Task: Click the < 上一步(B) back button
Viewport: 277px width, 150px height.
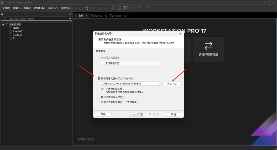Action: click(x=137, y=114)
